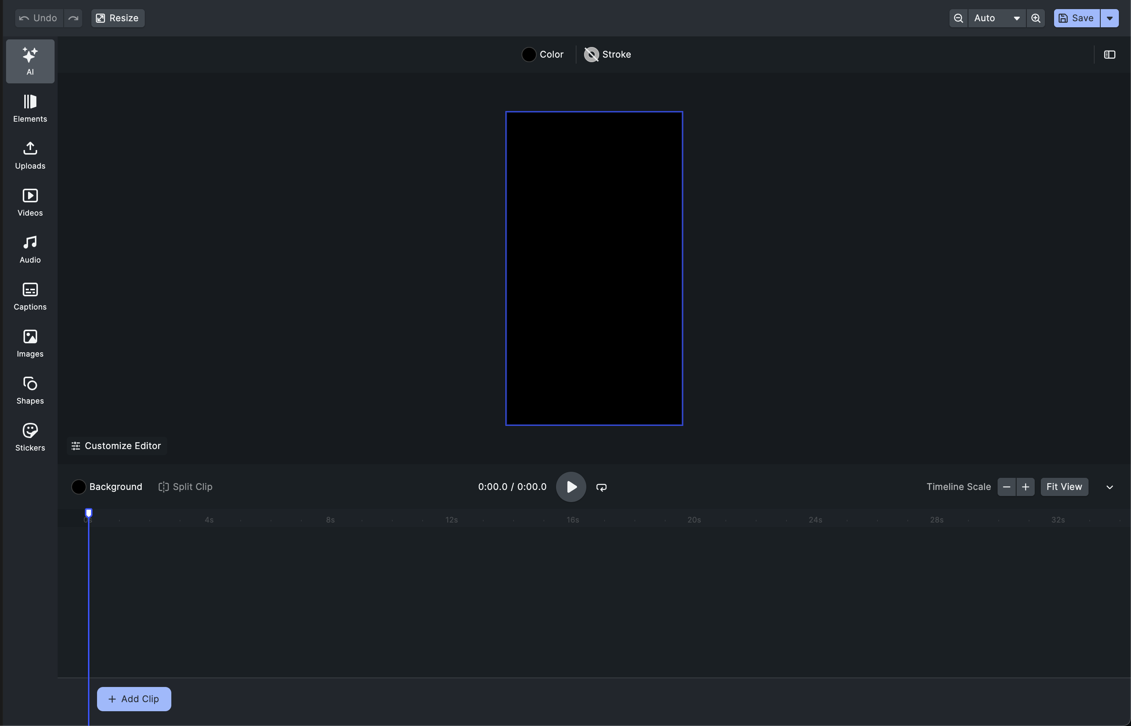Click the Add Clip button
This screenshot has width=1131, height=726.
tap(134, 699)
